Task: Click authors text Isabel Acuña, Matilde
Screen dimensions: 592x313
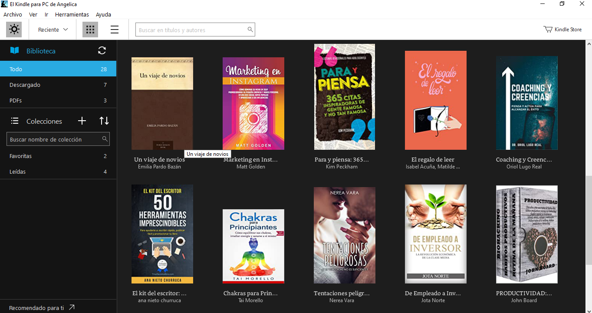Action: pyautogui.click(x=433, y=167)
